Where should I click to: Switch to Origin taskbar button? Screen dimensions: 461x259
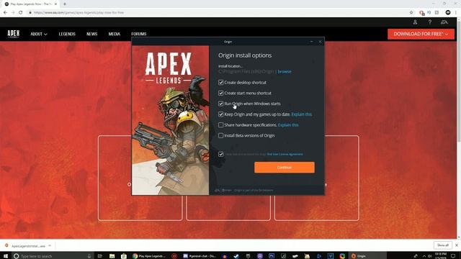(x=367, y=256)
